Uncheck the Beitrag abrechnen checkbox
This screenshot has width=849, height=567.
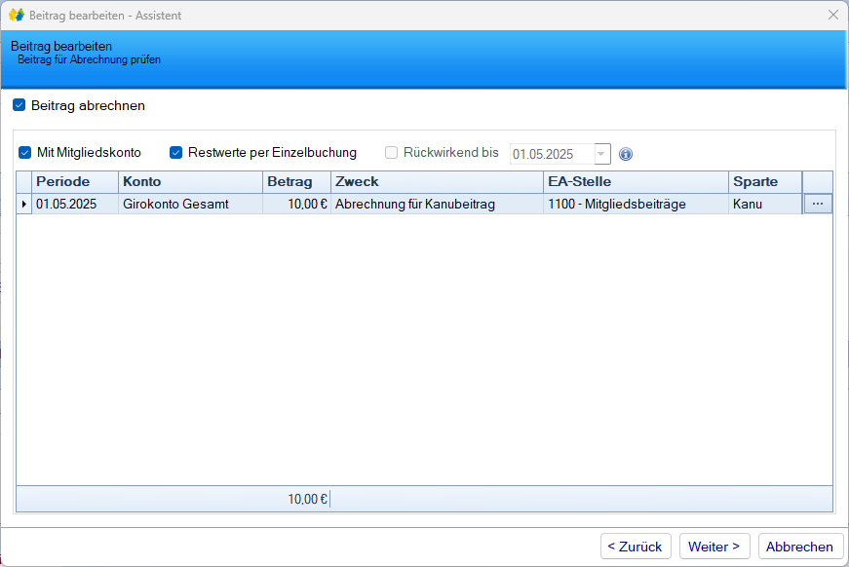coord(19,105)
